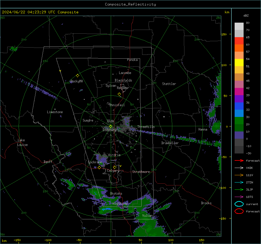The height and width of the screenshot is (244, 261).
Task: Click the yellow diamond marker near RedDeer
Action: (x=119, y=94)
